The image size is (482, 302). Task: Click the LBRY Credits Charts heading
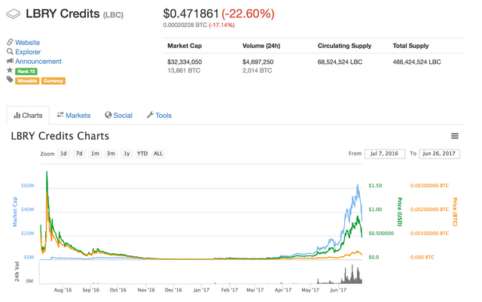coord(60,136)
